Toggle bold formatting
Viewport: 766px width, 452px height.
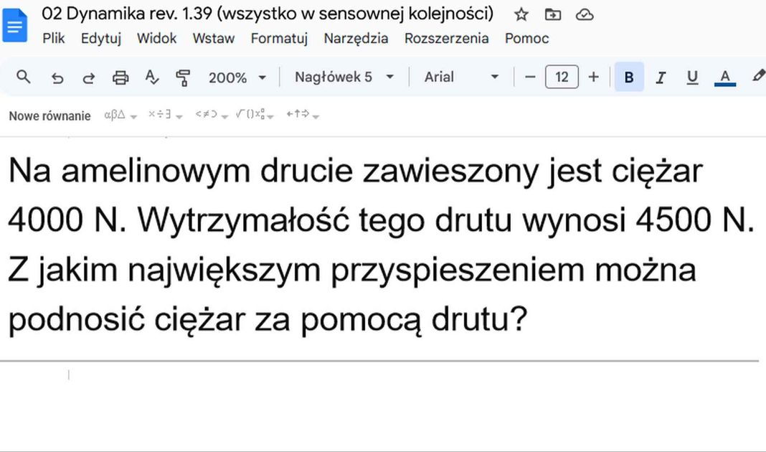point(629,77)
